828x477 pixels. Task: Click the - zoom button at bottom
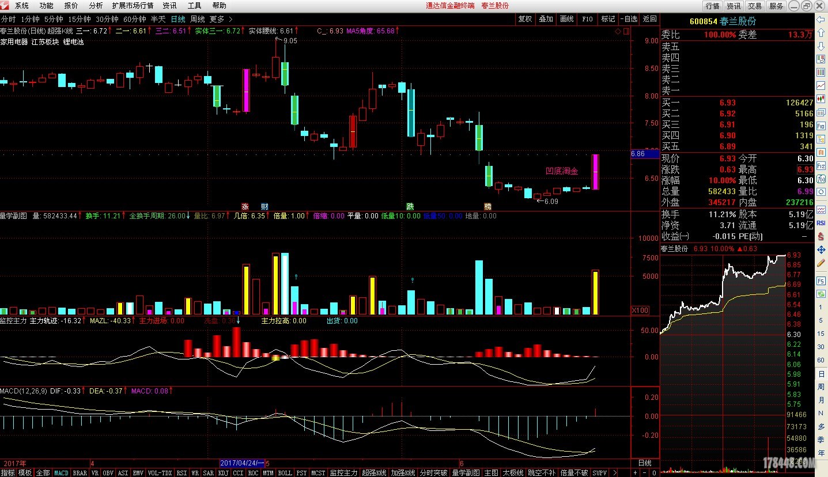coord(644,472)
